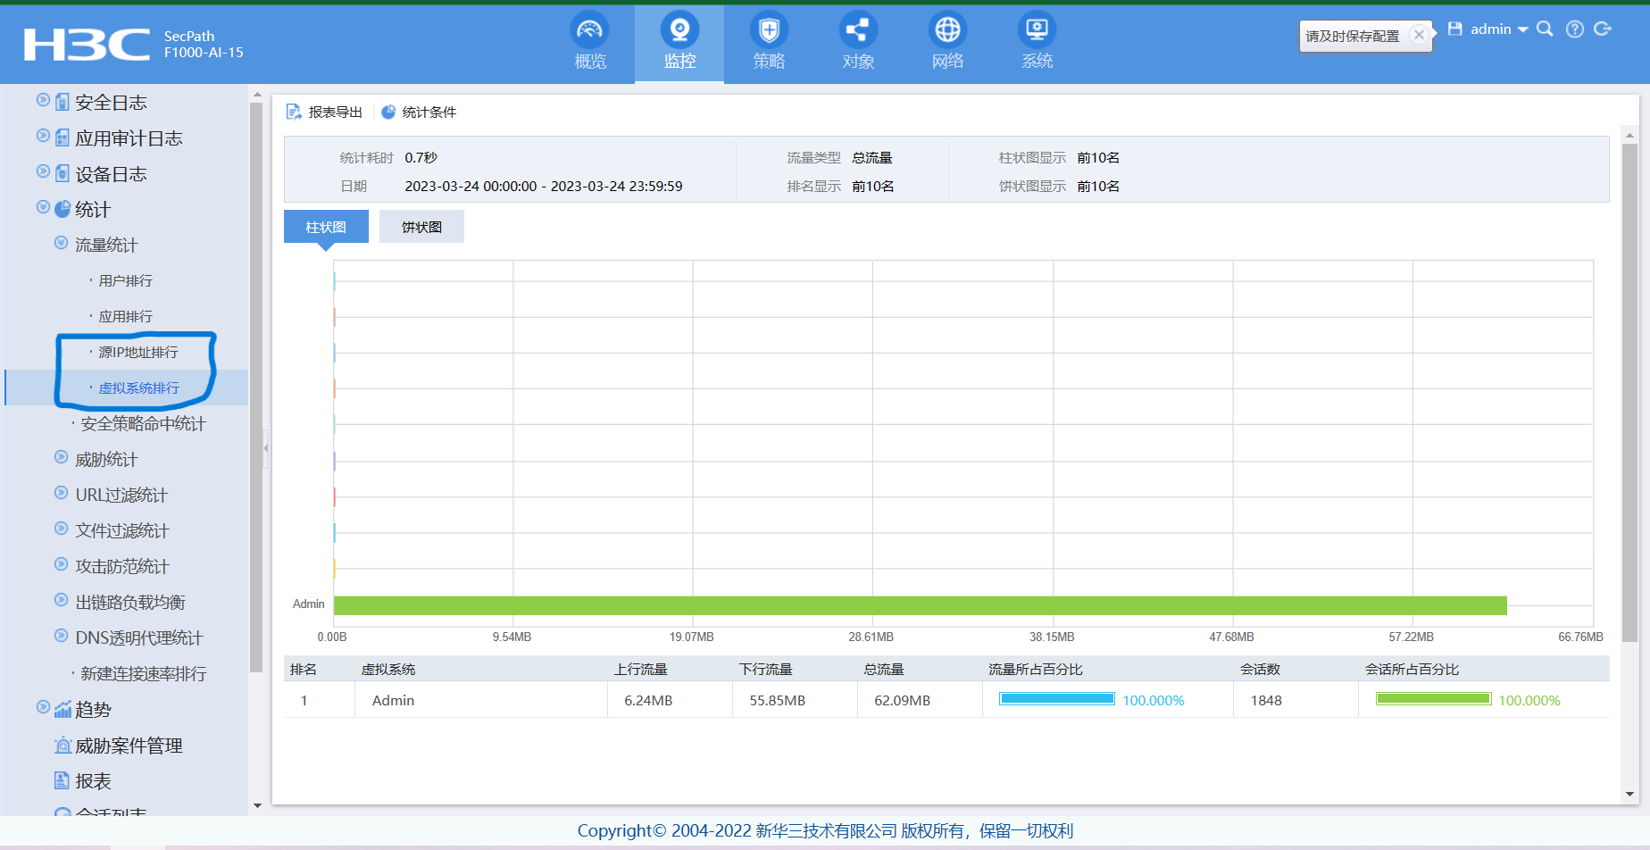Click the help question mark icon
Screen dimensions: 1650x850
1575,29
